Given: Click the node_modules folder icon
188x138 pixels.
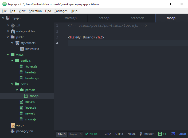Looking at the screenshot, I should pos(13,31).
